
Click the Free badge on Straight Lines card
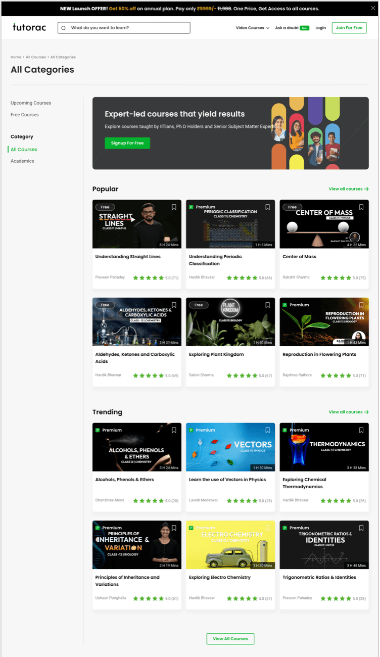[105, 207]
